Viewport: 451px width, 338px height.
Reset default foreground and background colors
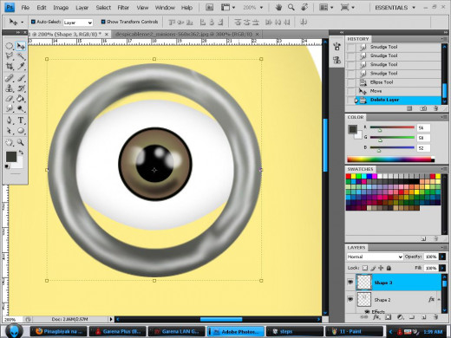(x=7, y=166)
